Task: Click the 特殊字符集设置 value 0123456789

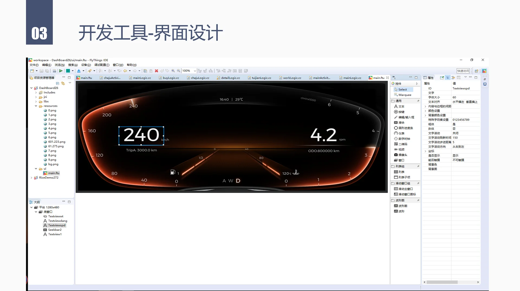Action: pyautogui.click(x=466, y=120)
